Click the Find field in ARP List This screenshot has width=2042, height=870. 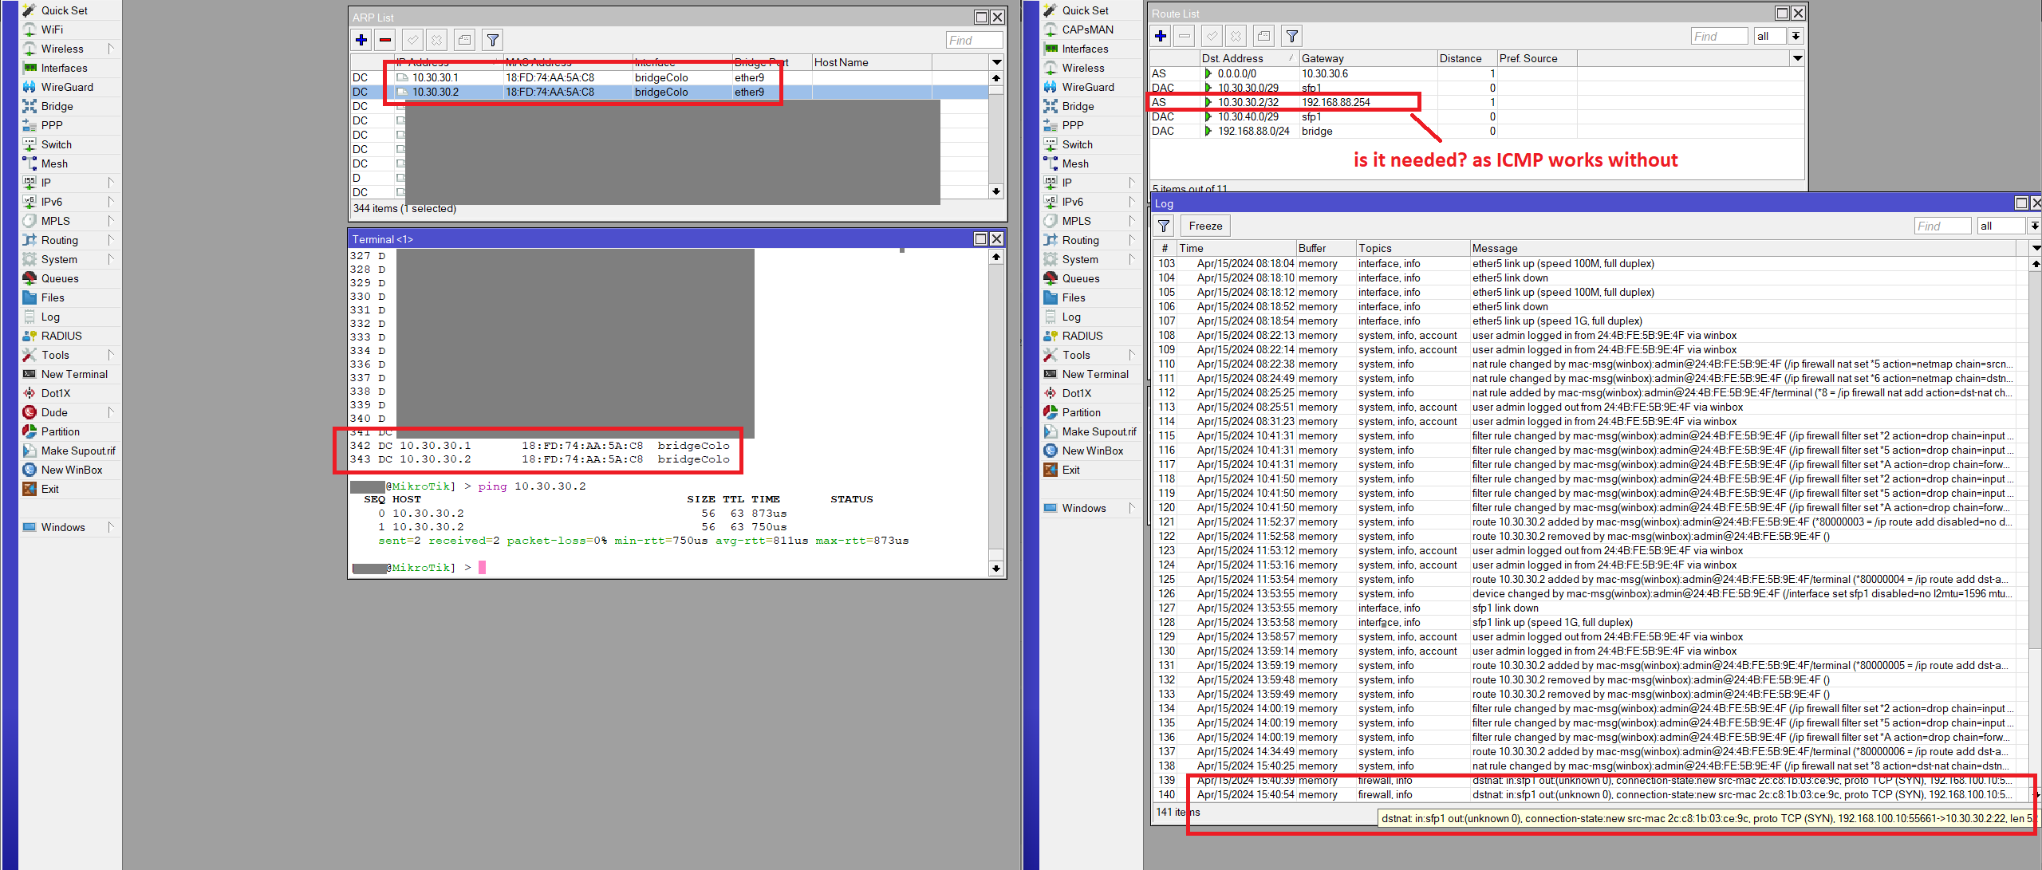coord(973,40)
